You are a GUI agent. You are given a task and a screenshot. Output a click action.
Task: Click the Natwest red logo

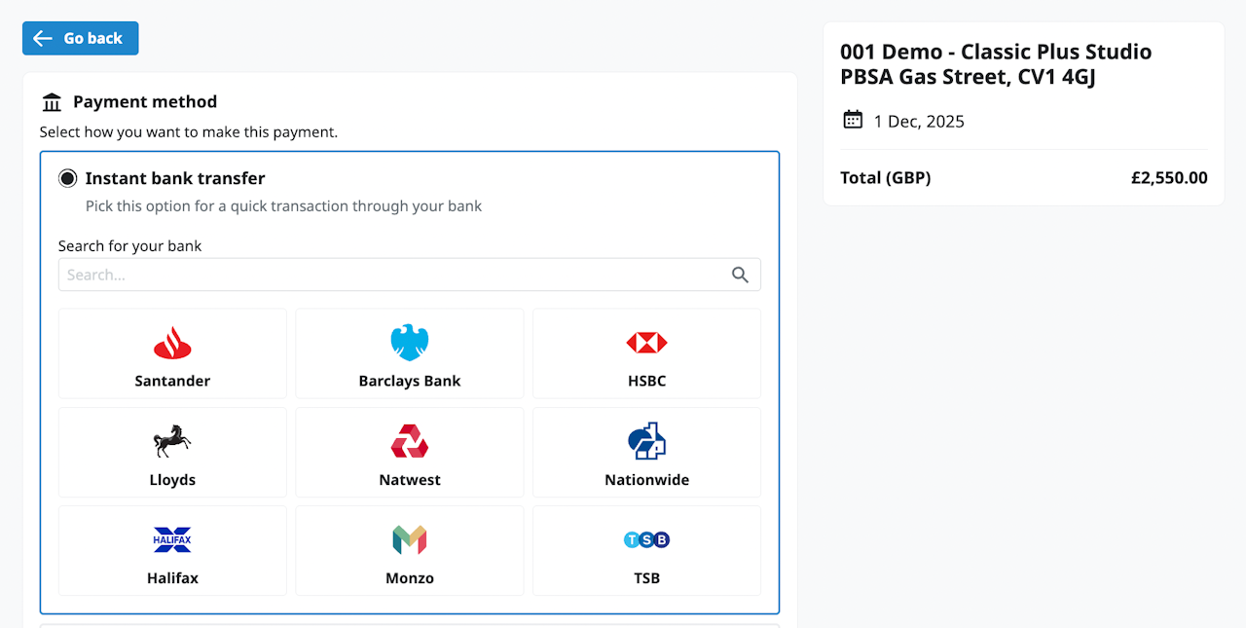coord(409,441)
